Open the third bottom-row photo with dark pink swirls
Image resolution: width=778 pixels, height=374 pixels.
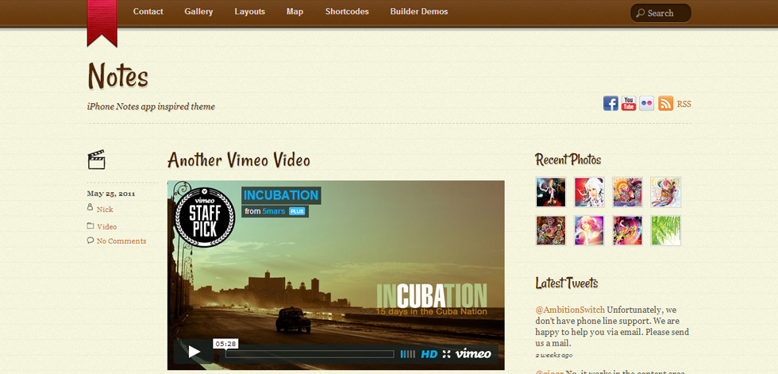627,230
